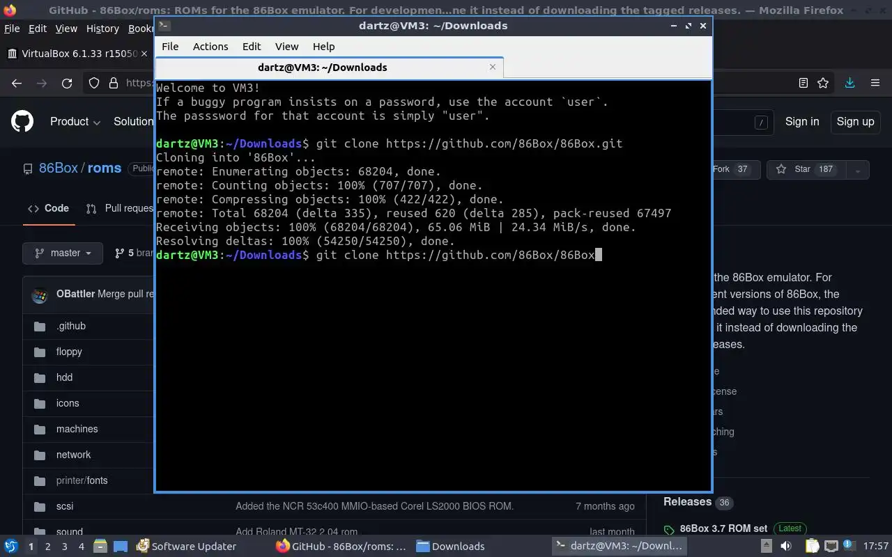Open the roms repository link
The width and height of the screenshot is (892, 557).
[x=105, y=168]
